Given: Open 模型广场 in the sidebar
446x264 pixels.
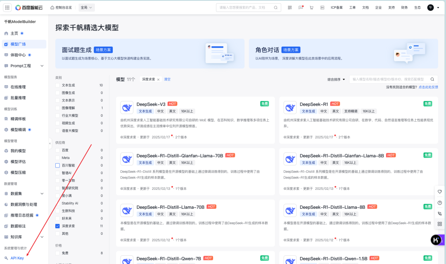Looking at the screenshot, I should (24, 44).
